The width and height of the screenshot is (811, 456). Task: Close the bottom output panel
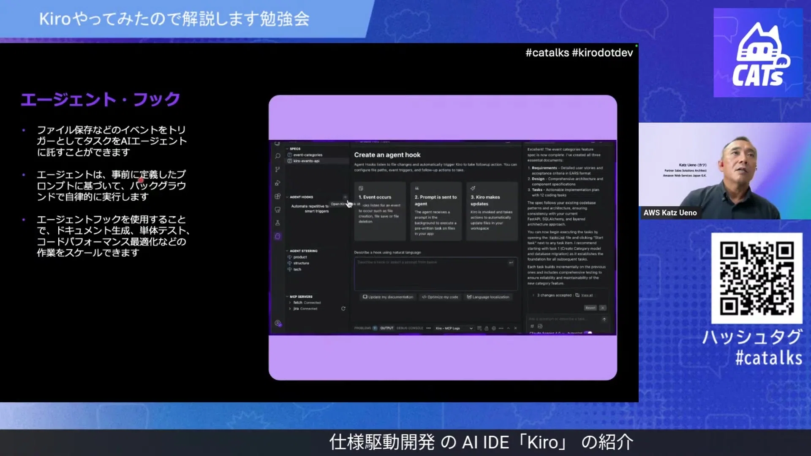click(x=515, y=328)
